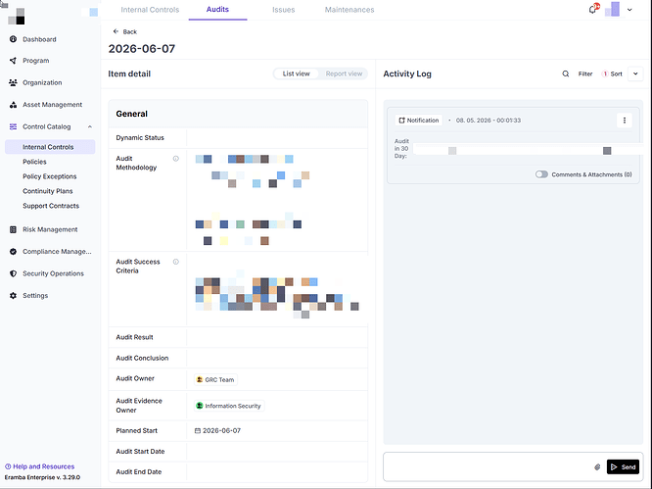Collapse the Control Catalog section

[x=90, y=126]
